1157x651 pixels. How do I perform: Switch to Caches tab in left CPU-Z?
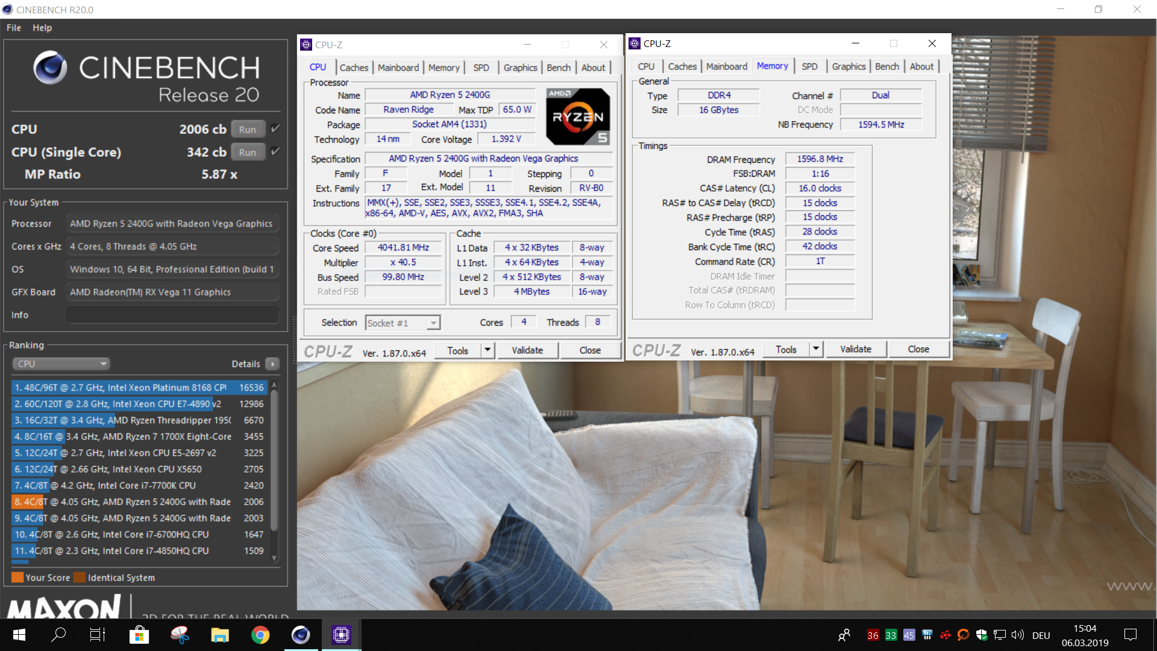pyautogui.click(x=354, y=68)
